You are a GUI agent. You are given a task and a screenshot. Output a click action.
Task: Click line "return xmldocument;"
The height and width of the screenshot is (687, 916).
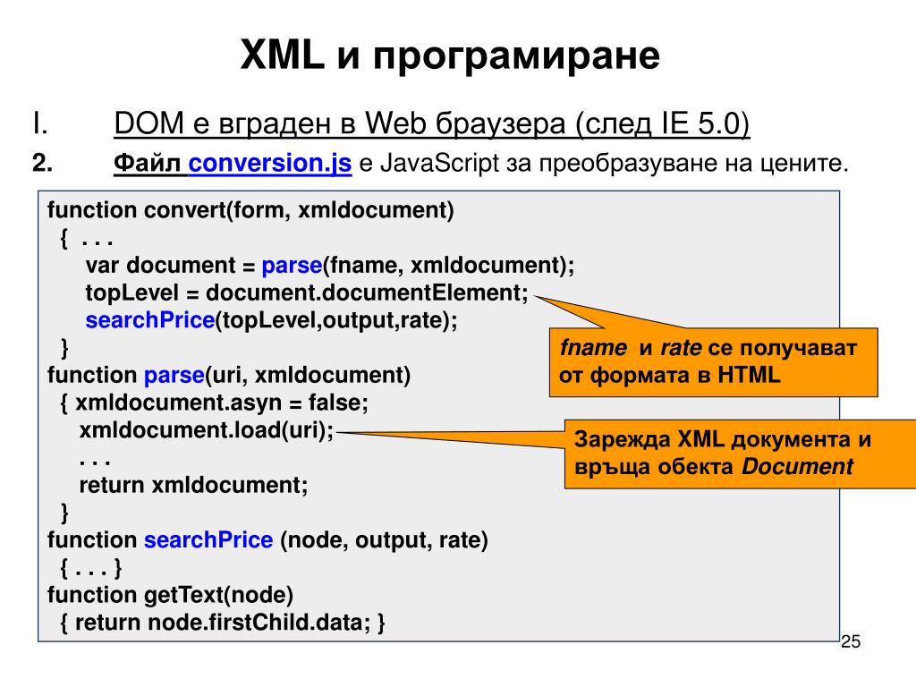(193, 485)
